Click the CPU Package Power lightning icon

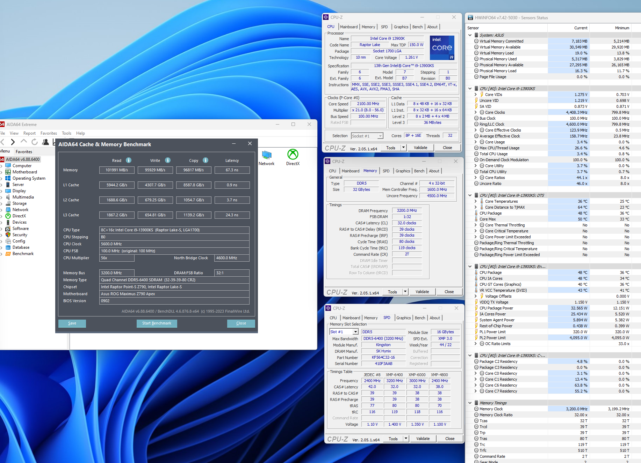tap(476, 308)
